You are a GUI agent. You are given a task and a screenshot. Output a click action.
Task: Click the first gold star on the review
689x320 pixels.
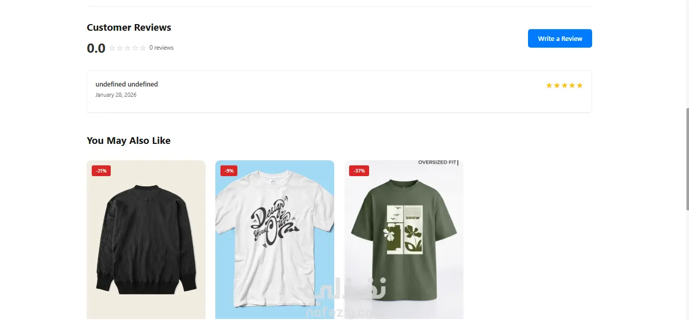pyautogui.click(x=549, y=86)
